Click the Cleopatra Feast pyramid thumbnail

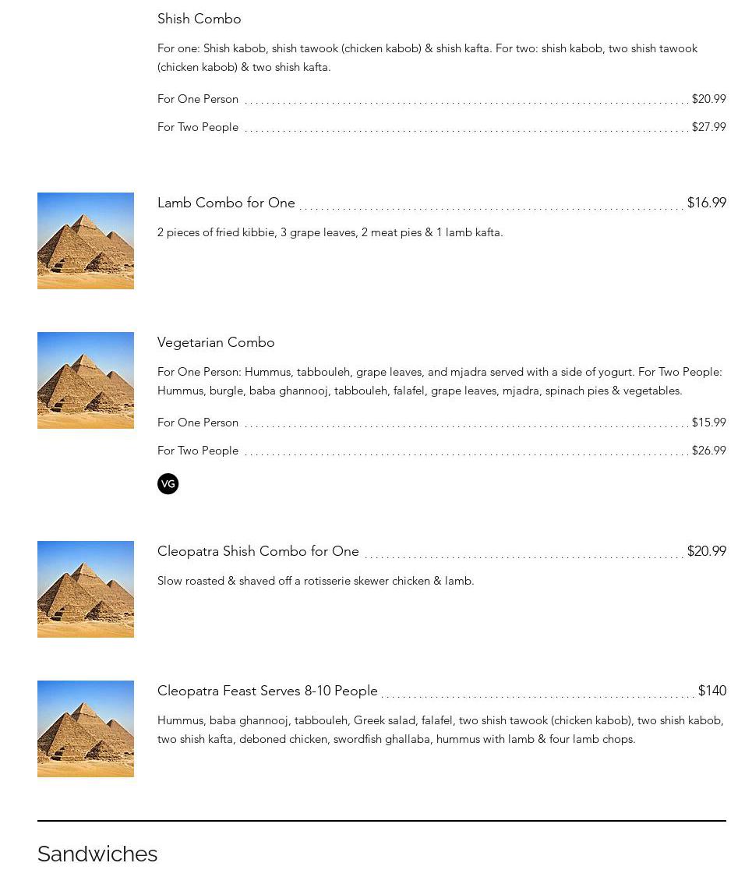[86, 729]
